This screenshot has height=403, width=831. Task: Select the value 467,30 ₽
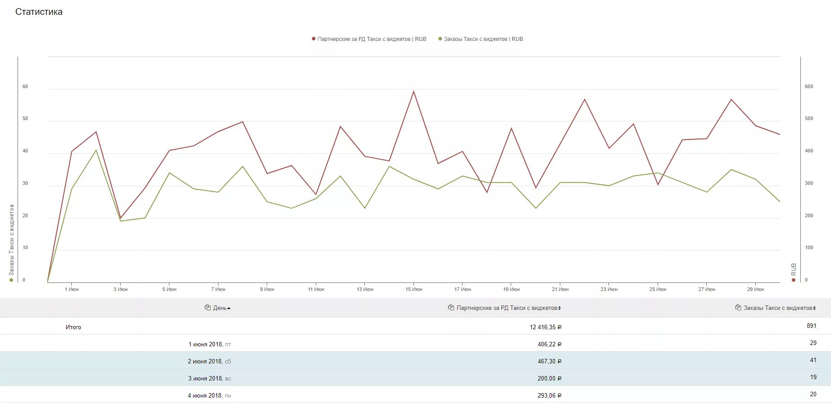(549, 362)
